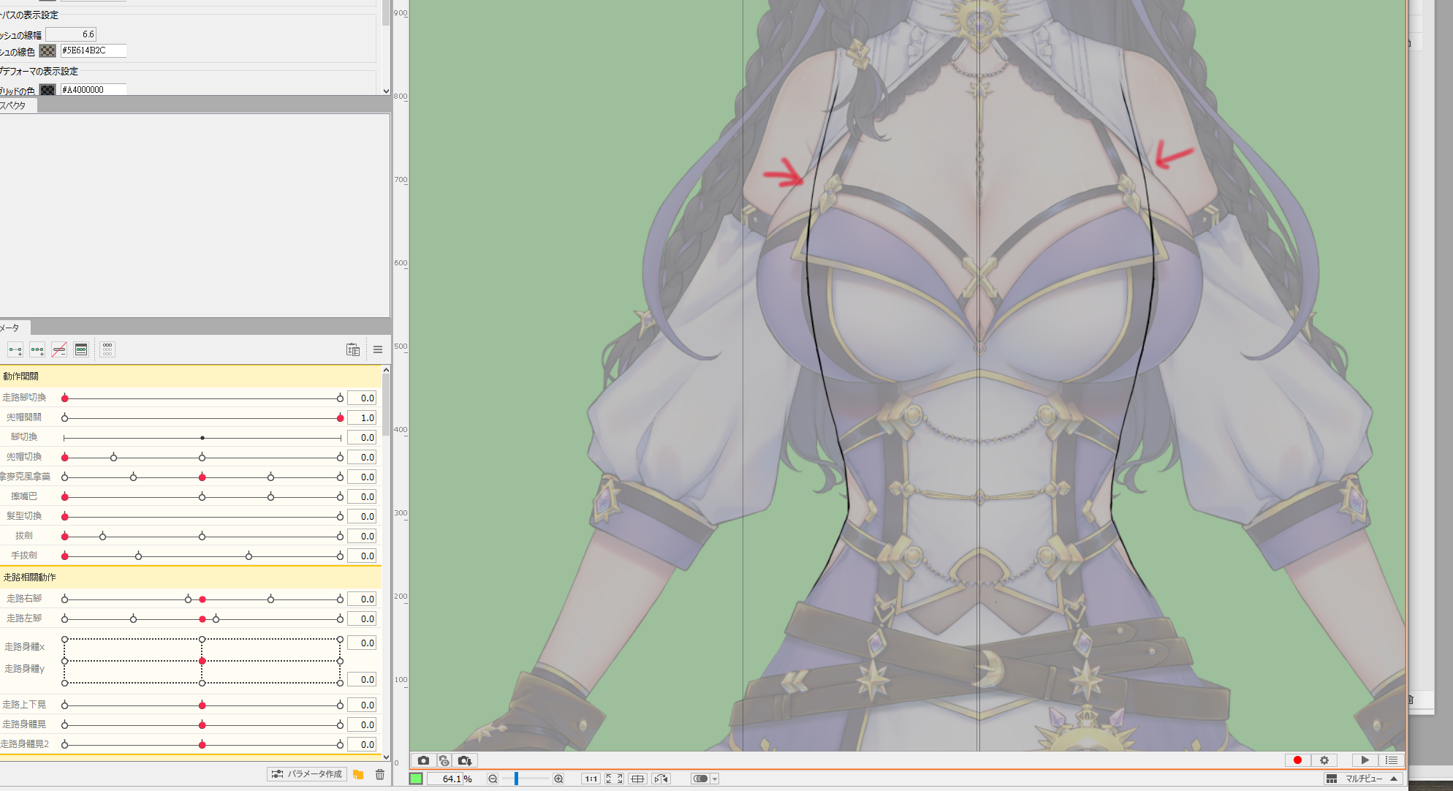Click the 走路上下晃 parameter label
This screenshot has height=791, width=1453.
tap(24, 705)
